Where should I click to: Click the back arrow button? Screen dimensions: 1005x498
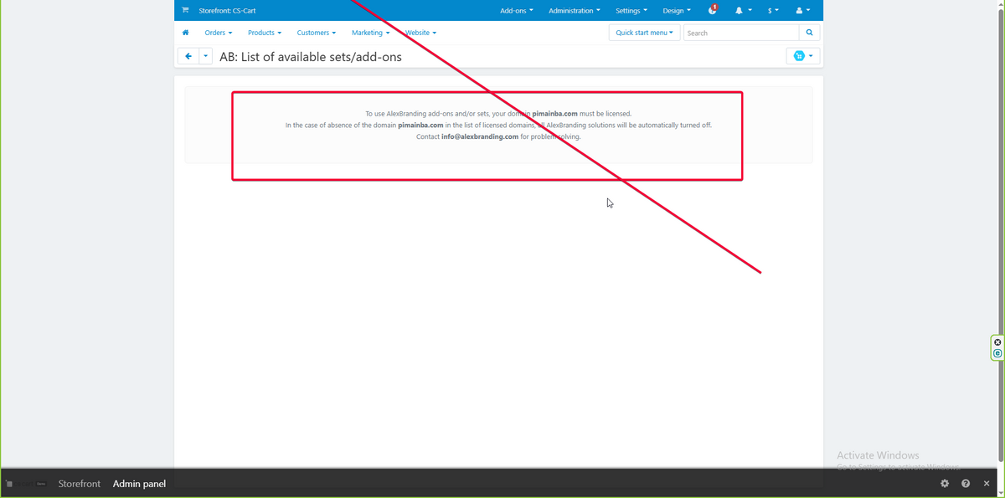pos(188,56)
